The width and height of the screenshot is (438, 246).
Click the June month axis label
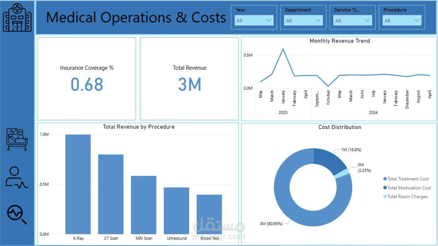coord(362,94)
